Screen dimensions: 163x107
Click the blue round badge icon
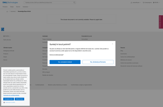pyautogui.click(x=3, y=29)
